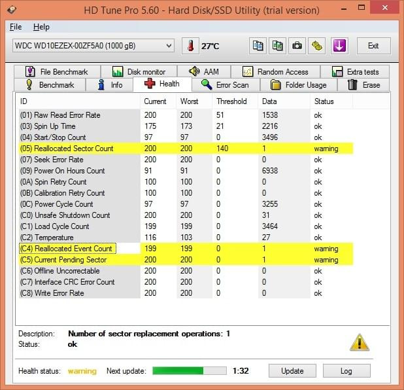Select the (C5) Current Pending Sector row
This screenshot has height=390, width=404.
tap(186, 260)
